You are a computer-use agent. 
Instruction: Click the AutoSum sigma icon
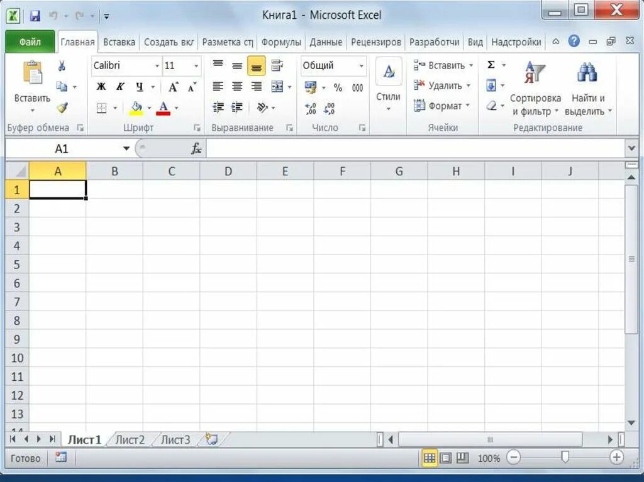(x=491, y=65)
